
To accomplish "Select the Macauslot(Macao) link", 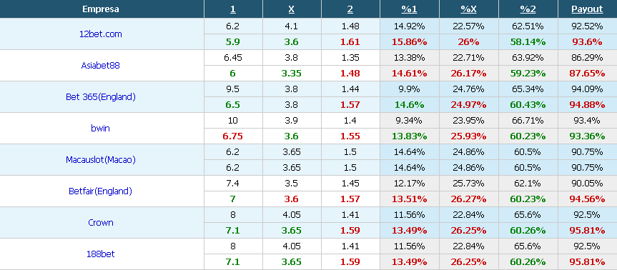I will click(x=100, y=160).
